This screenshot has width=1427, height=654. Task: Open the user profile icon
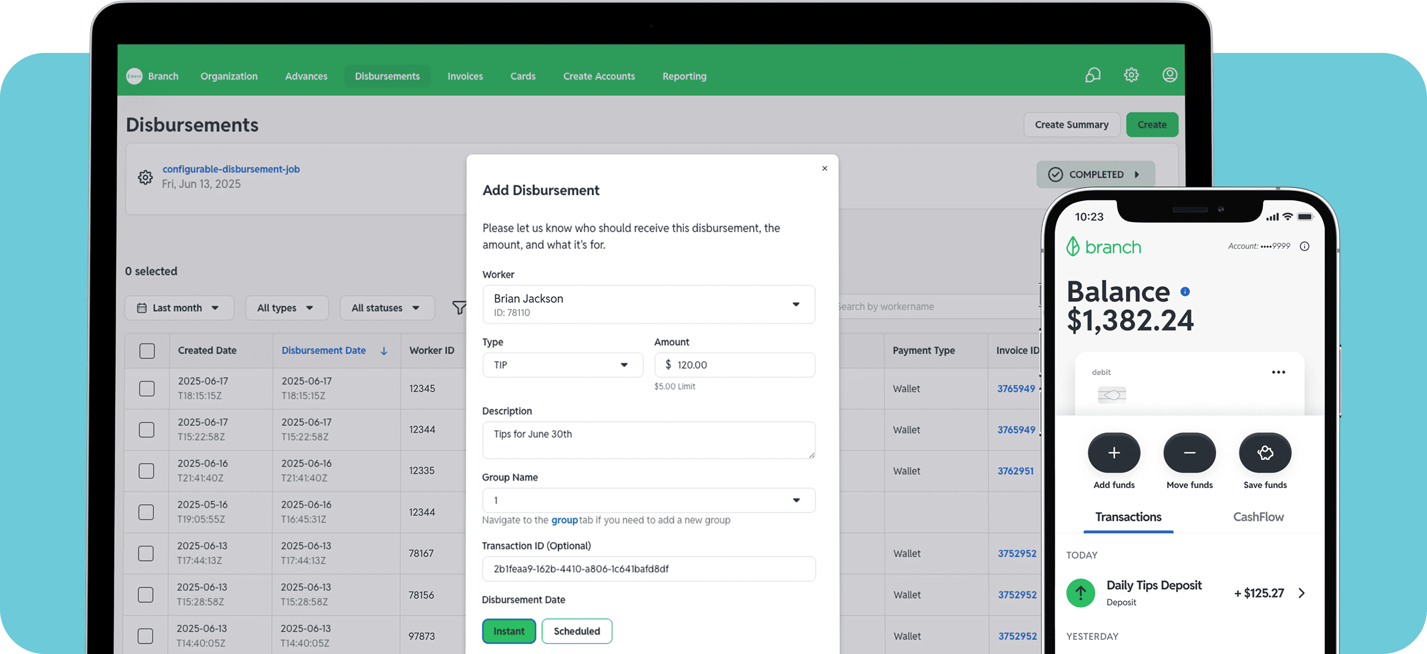[x=1170, y=75]
